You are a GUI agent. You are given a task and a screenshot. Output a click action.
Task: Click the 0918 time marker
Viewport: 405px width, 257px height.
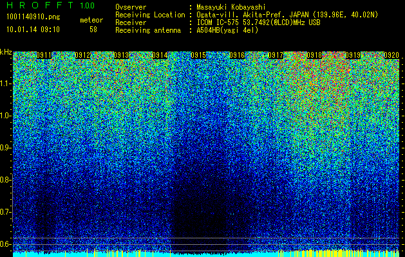coord(314,55)
